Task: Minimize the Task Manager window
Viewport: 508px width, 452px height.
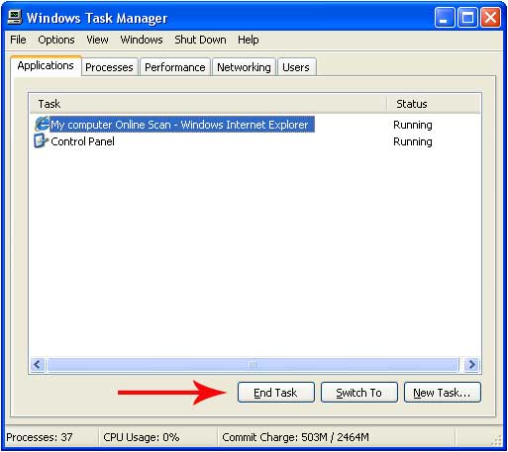Action: click(445, 17)
